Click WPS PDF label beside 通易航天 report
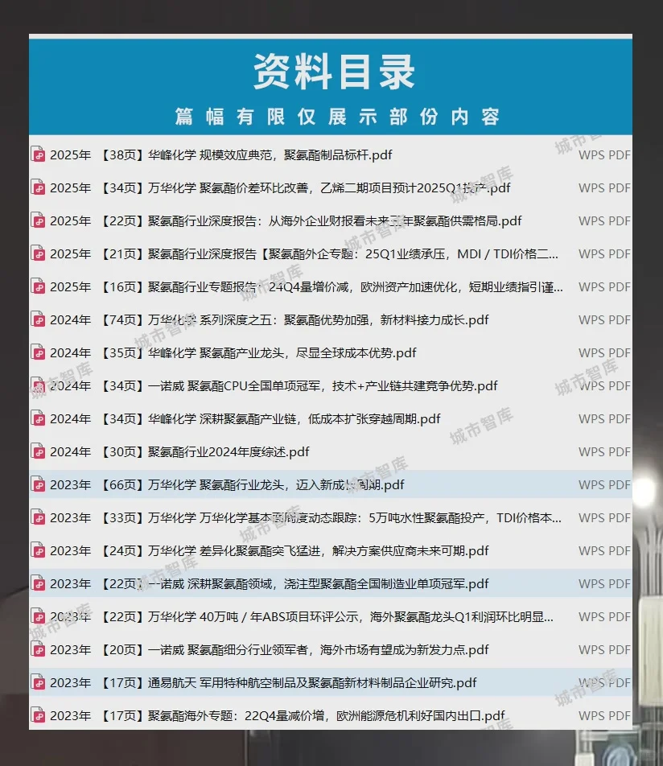The image size is (663, 766). 603,682
